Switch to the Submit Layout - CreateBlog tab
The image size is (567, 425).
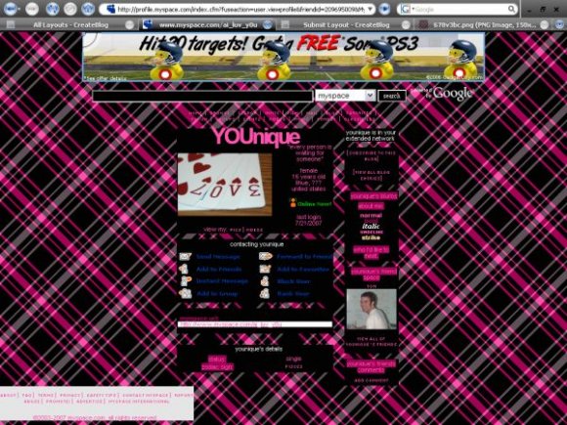[346, 25]
